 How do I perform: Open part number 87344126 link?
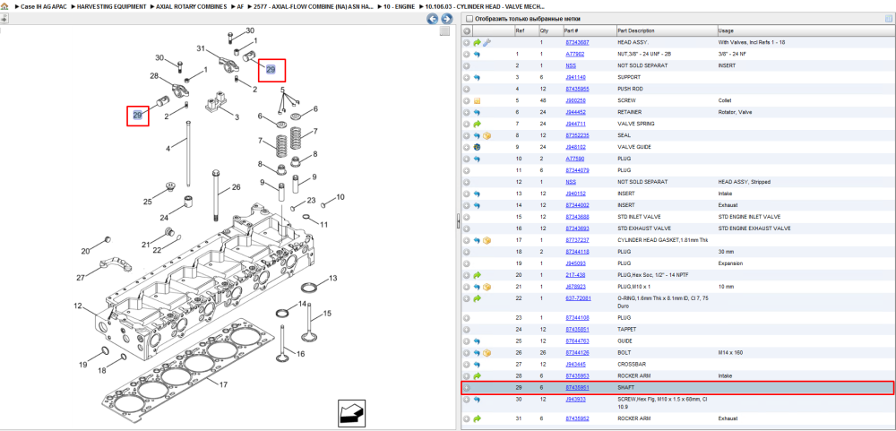click(x=577, y=353)
